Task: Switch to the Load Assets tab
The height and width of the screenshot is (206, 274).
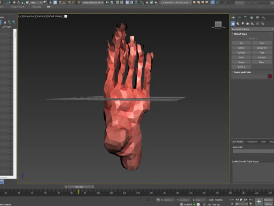Action: [x=237, y=141]
